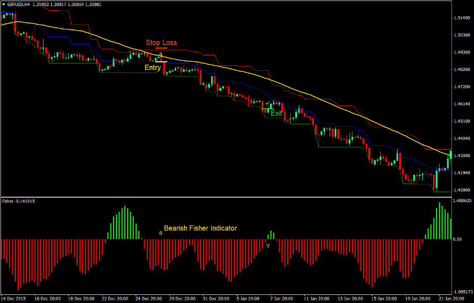Viewport: 474px width, 303px height.
Task: Click the Entry text label
Action: point(152,67)
